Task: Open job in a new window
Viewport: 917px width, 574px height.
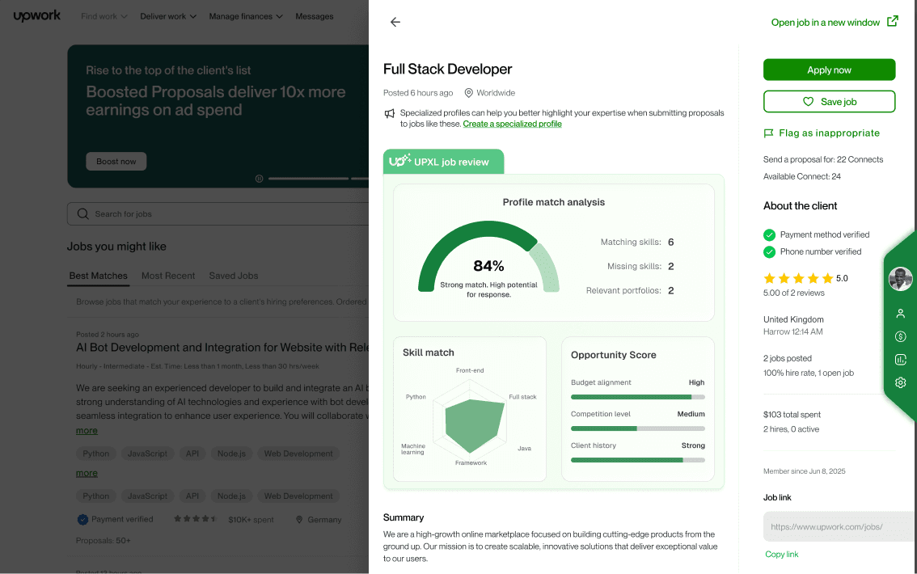Action: (x=825, y=22)
